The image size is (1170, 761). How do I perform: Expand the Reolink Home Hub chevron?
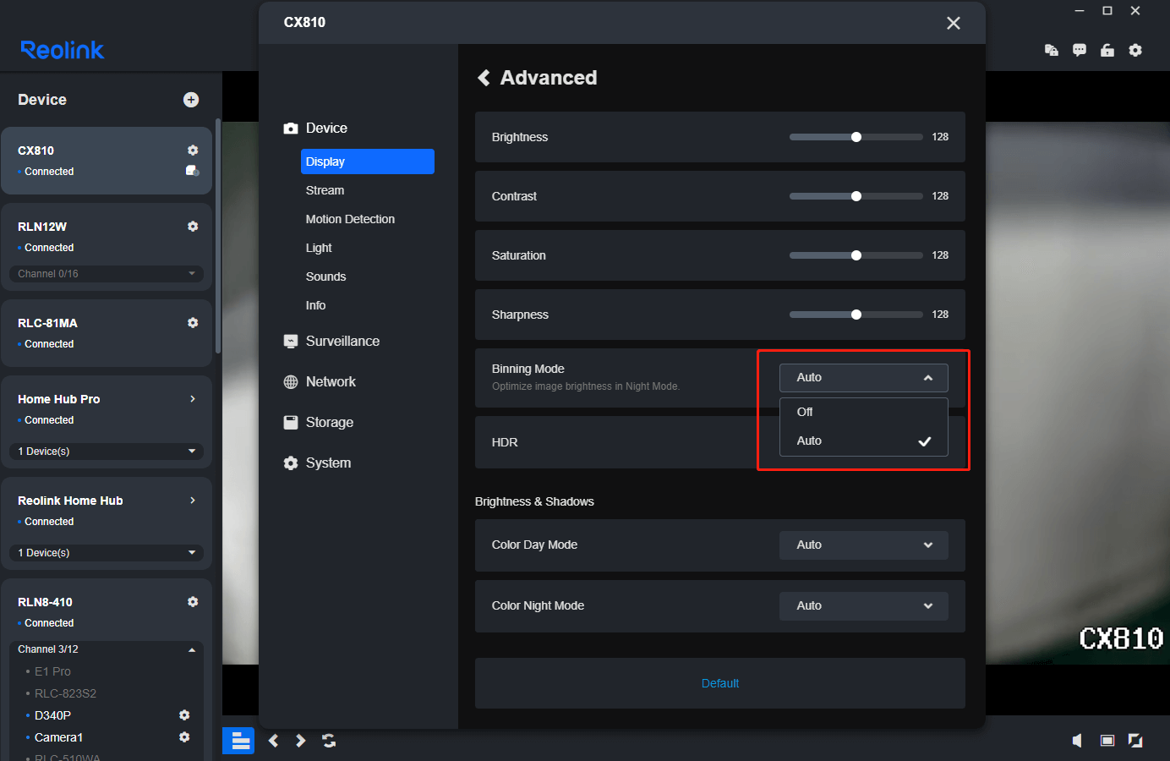193,500
